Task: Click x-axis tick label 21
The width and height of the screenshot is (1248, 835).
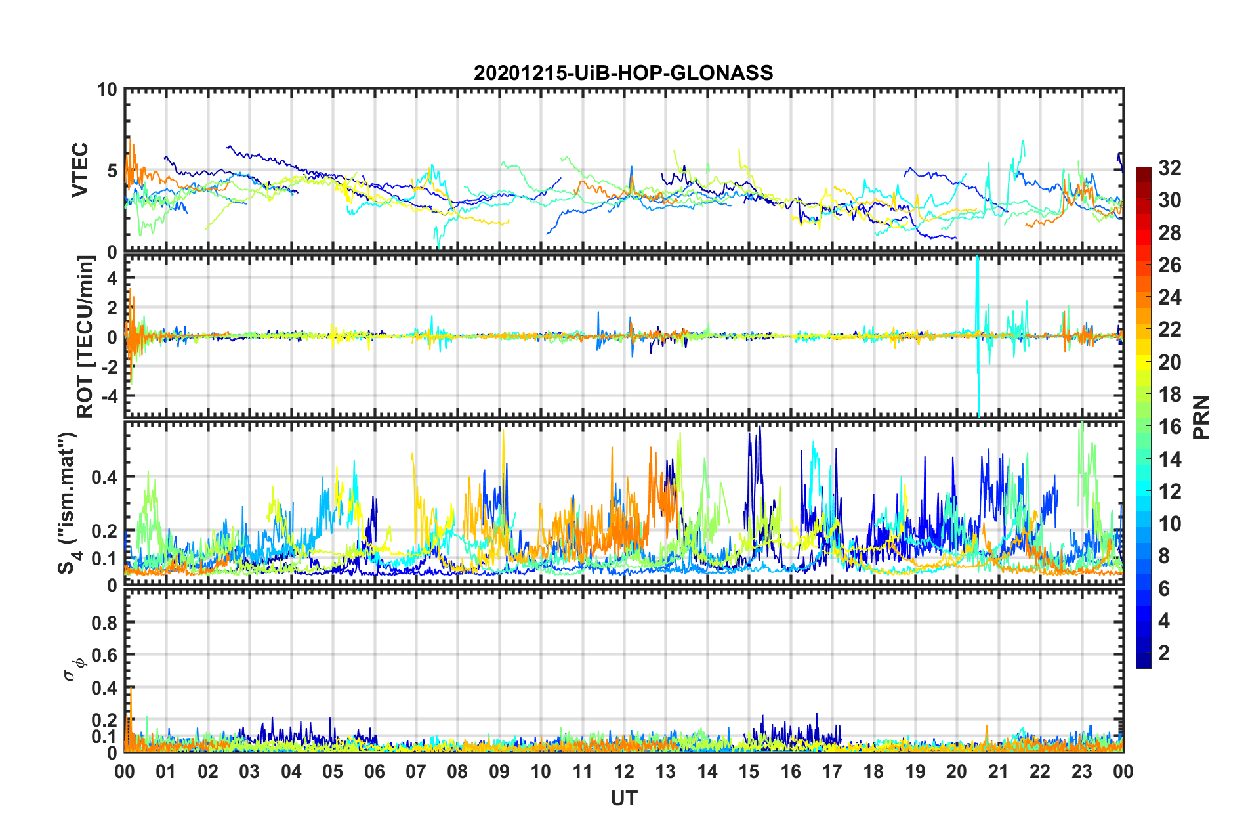Action: tap(999, 771)
